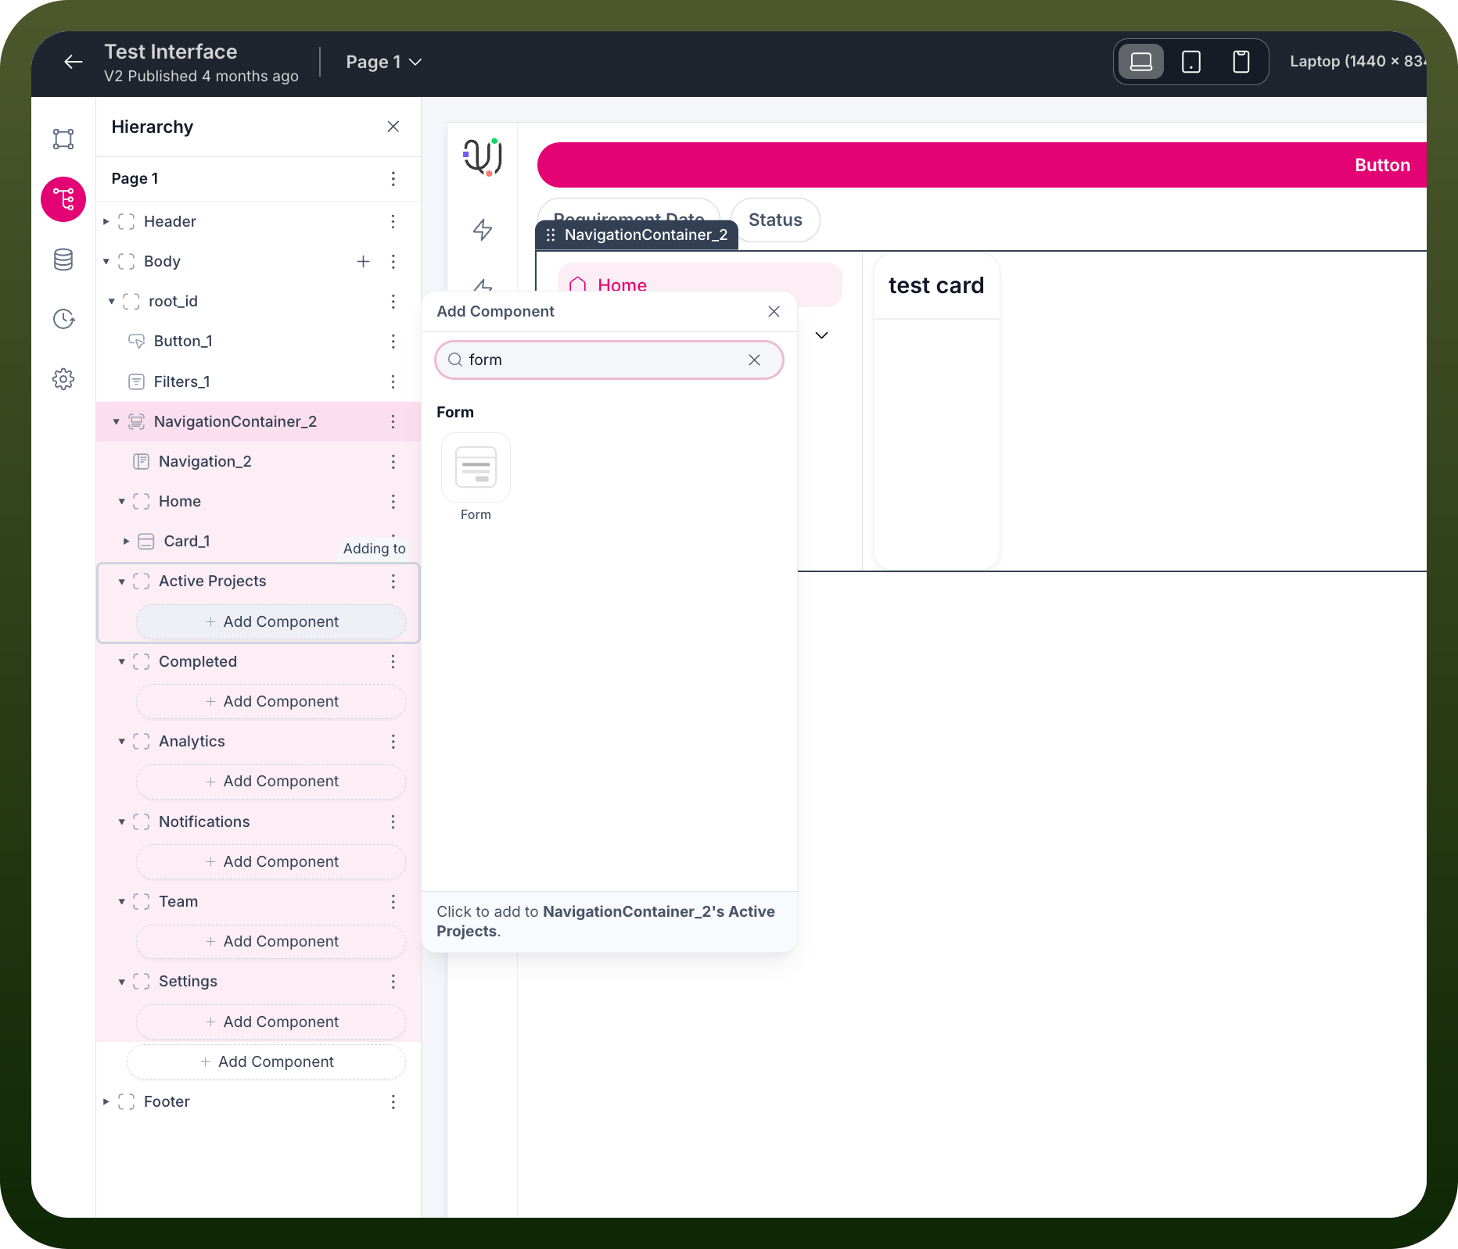Focus the component search field

pos(609,360)
